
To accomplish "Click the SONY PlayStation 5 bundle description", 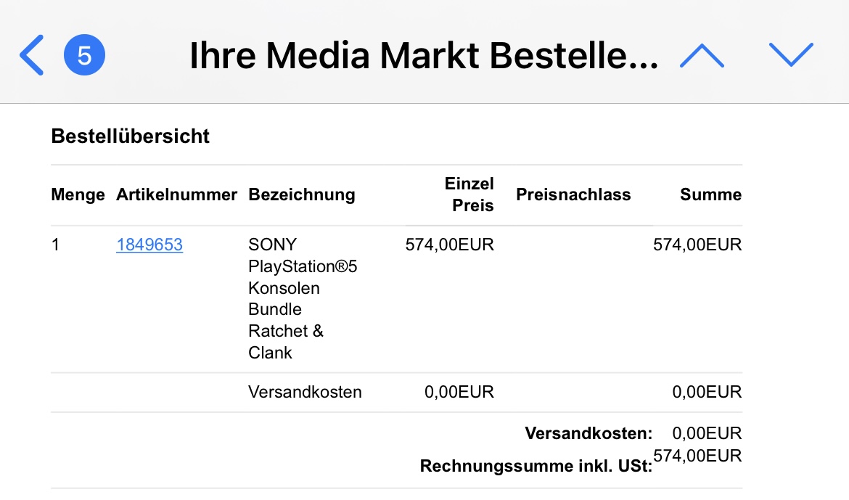I will pos(303,298).
